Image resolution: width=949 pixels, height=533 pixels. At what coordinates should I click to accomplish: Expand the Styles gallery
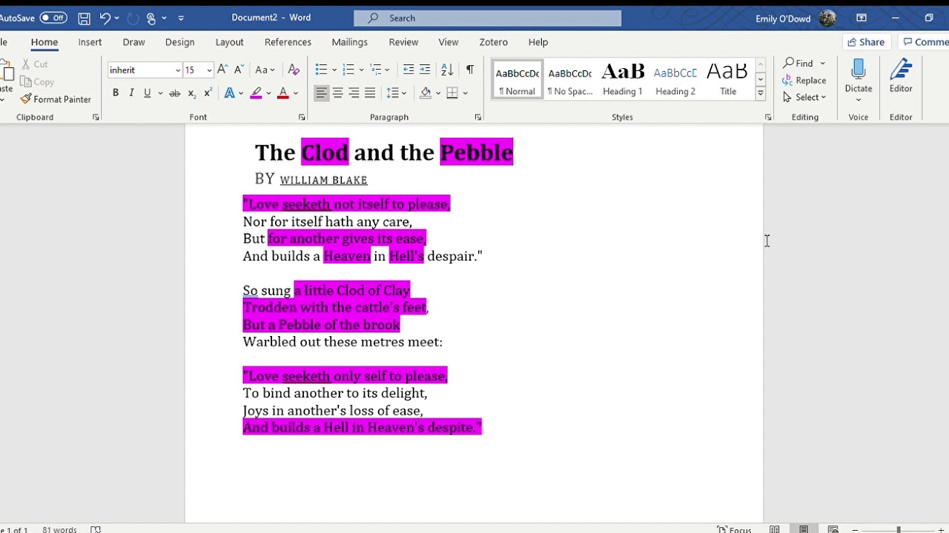pyautogui.click(x=761, y=93)
